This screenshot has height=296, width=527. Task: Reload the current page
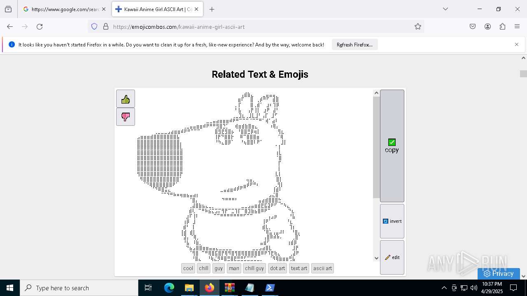click(40, 27)
